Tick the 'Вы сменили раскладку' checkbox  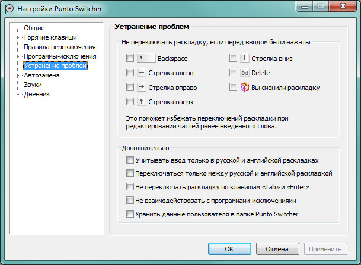[234, 87]
